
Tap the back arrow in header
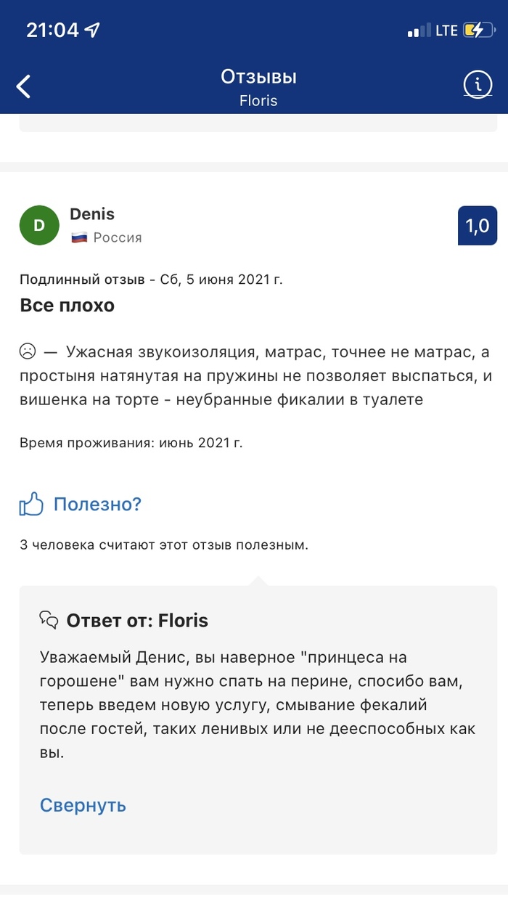(x=24, y=86)
